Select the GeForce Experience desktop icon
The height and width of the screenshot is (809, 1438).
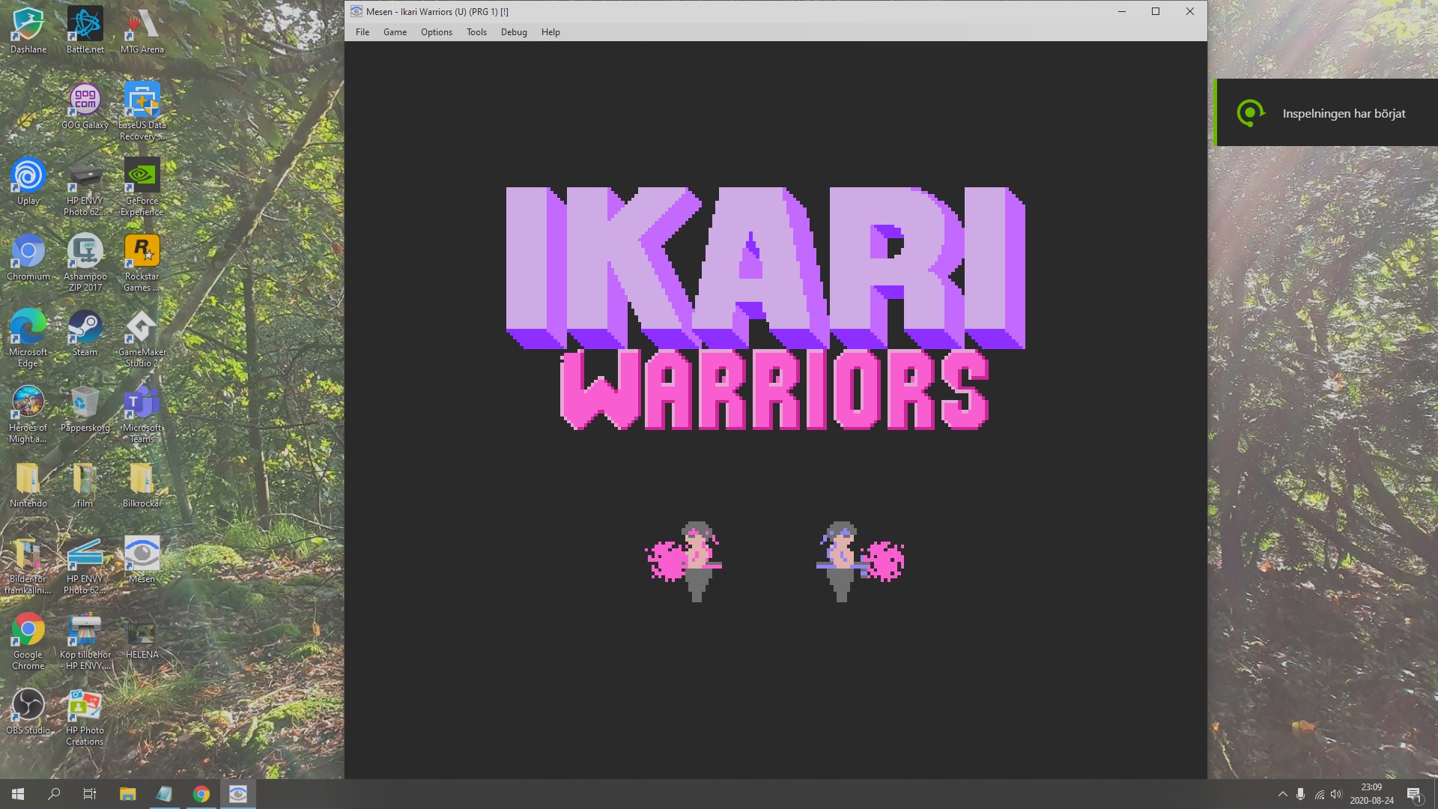142,187
